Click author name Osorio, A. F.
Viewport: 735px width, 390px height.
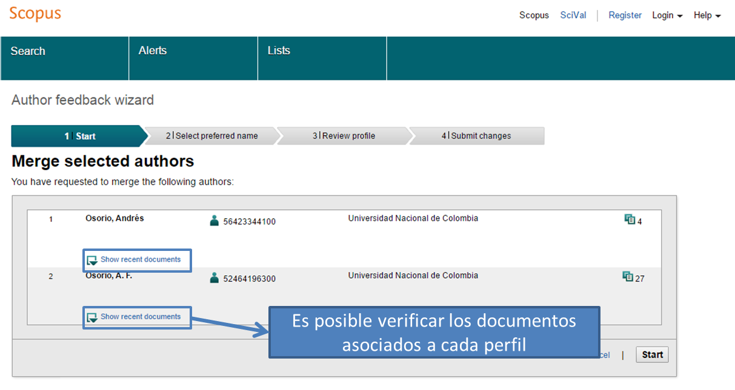pos(108,276)
